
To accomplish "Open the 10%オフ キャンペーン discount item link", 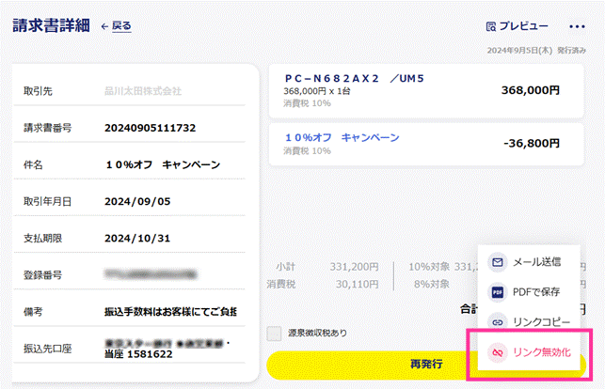I will [x=342, y=137].
